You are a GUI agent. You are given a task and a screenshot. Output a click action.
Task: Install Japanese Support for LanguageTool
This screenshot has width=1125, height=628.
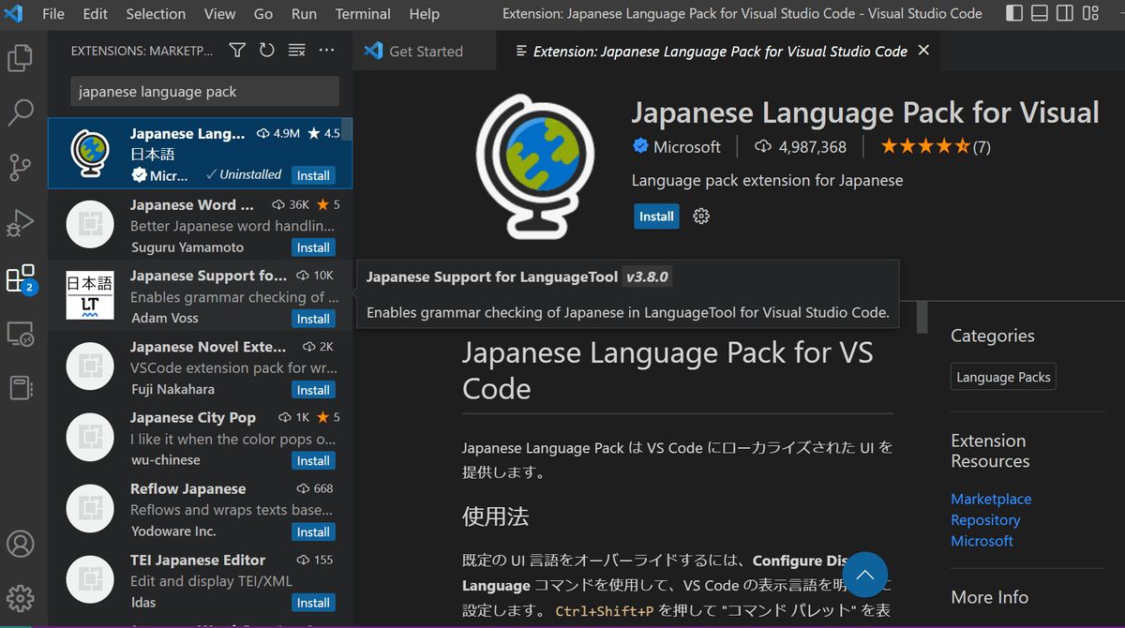(x=313, y=319)
